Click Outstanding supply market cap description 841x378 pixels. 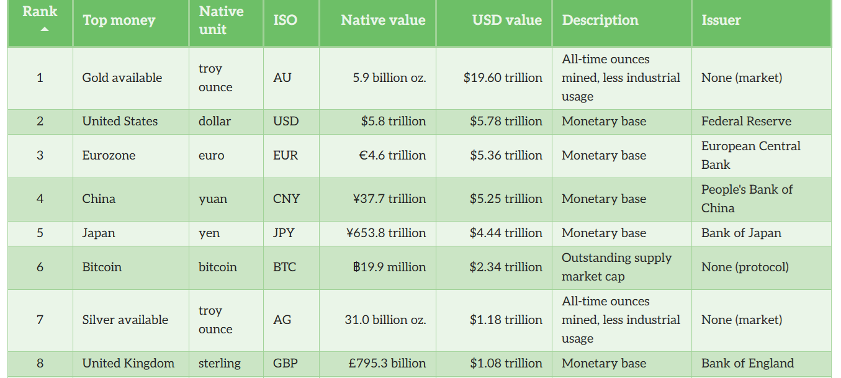click(616, 267)
